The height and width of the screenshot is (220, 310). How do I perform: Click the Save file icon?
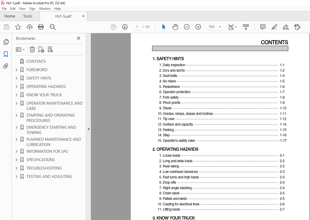(x=7, y=27)
